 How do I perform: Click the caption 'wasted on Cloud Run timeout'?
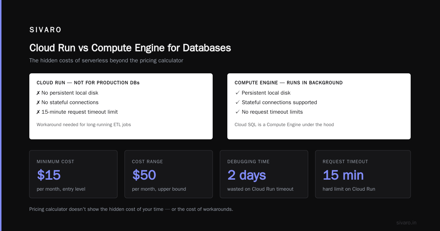(260, 189)
